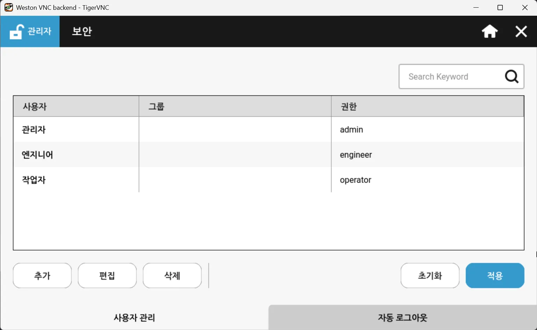Maximize the TigerVNC window
The height and width of the screenshot is (330, 537).
500,8
